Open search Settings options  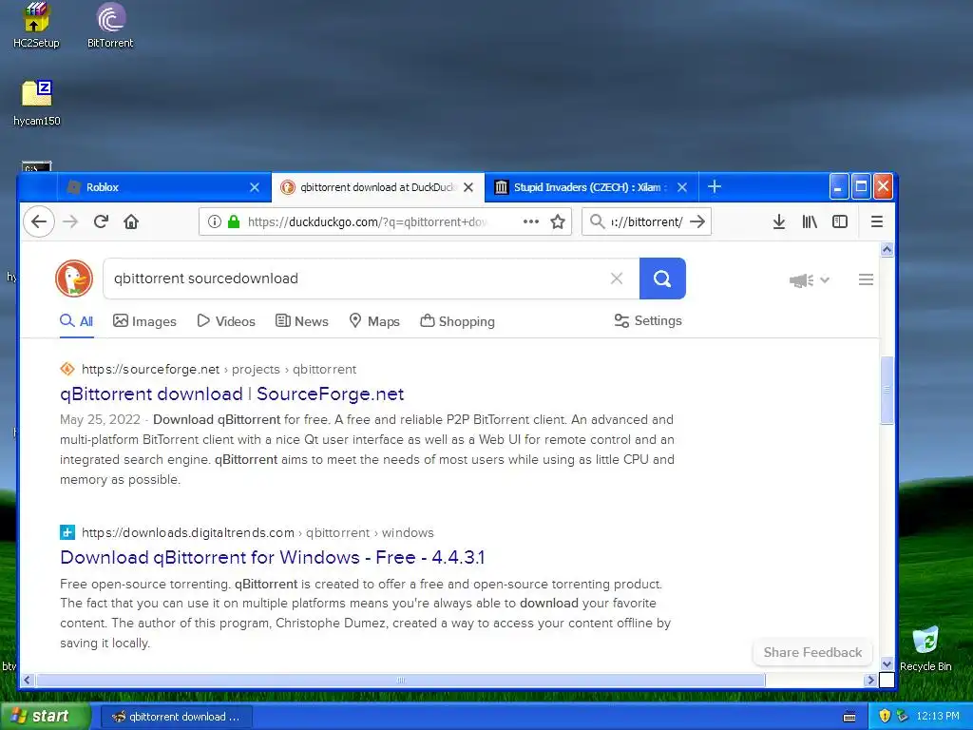[x=648, y=321]
